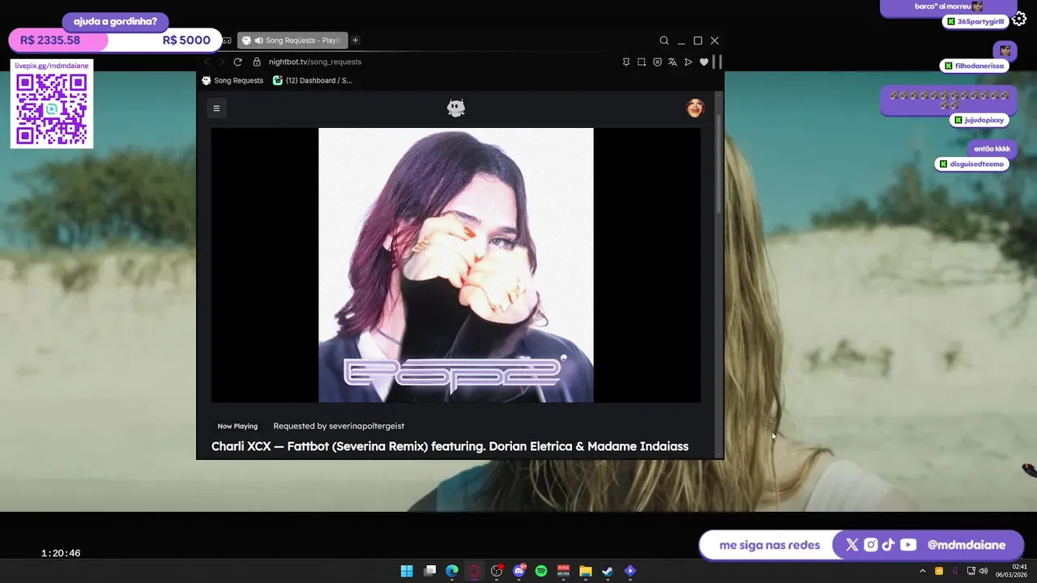Click the livepix QR code

coord(52,109)
